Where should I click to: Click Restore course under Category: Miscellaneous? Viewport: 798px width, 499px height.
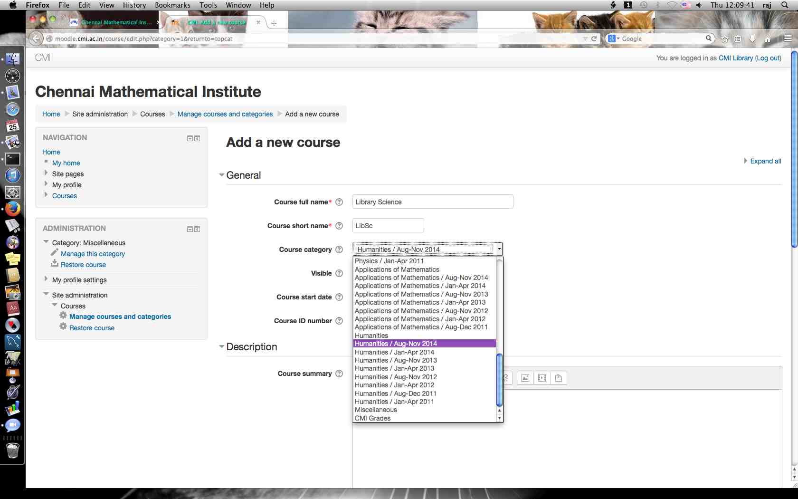click(83, 265)
